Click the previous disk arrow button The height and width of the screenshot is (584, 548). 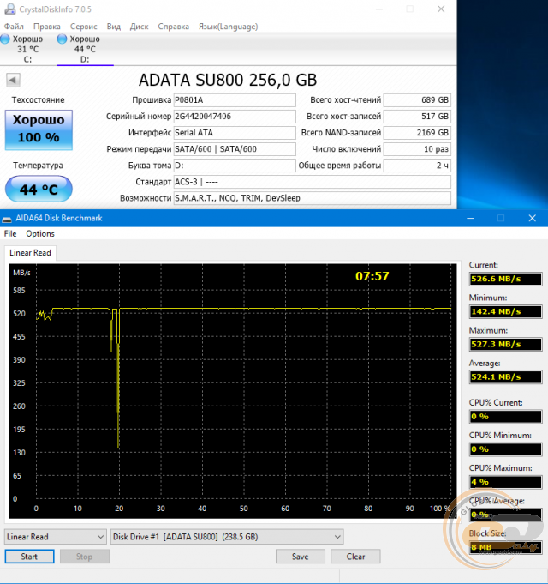tap(13, 80)
